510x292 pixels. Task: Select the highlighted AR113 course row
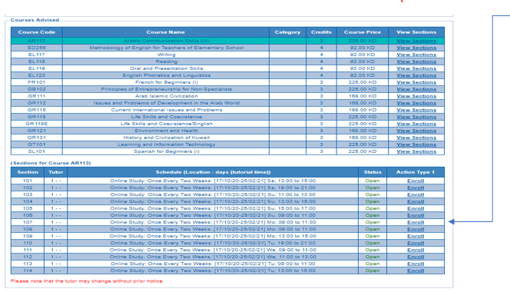(x=227, y=41)
